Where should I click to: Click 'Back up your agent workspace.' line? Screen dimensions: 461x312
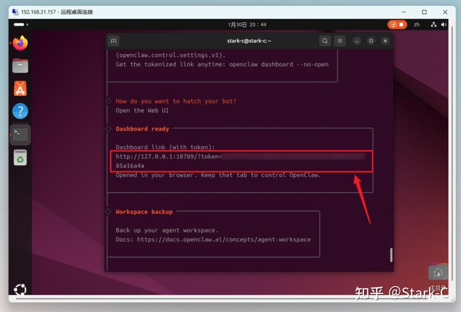coord(167,230)
